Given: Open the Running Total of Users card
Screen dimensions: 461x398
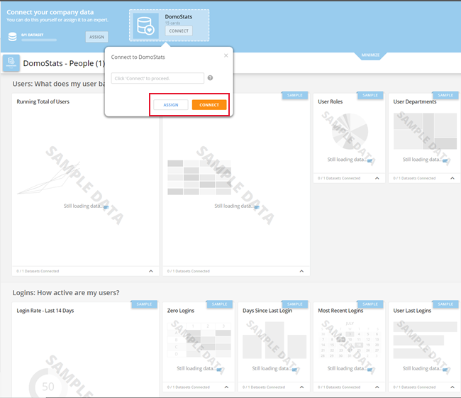Looking at the screenshot, I should pyautogui.click(x=85, y=184).
